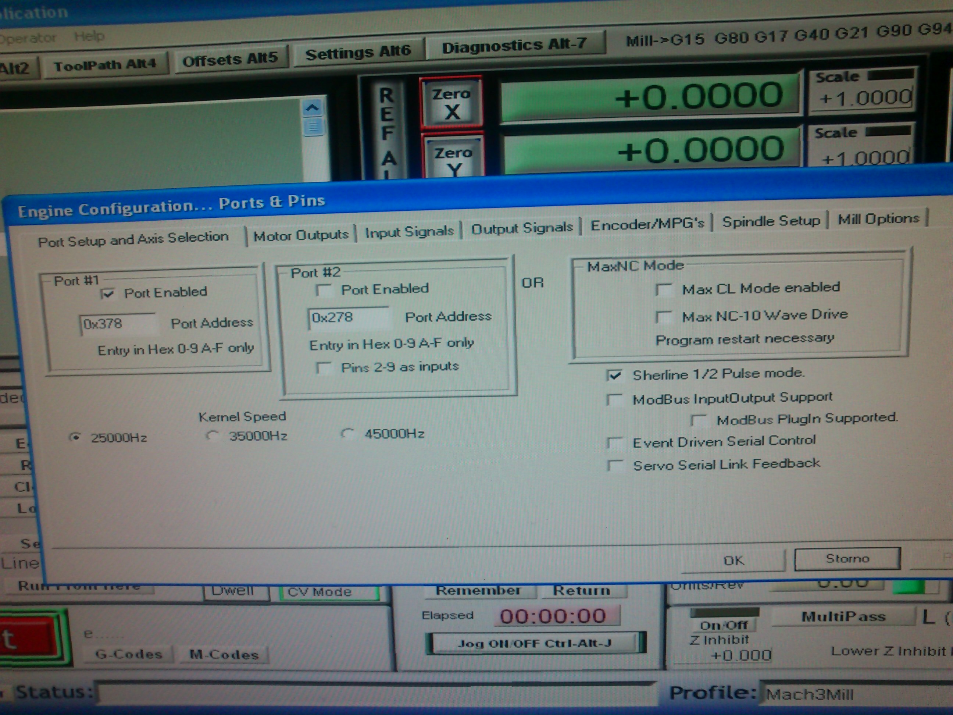This screenshot has height=715, width=953.
Task: Switch to the Motor Outputs tab
Action: click(301, 235)
